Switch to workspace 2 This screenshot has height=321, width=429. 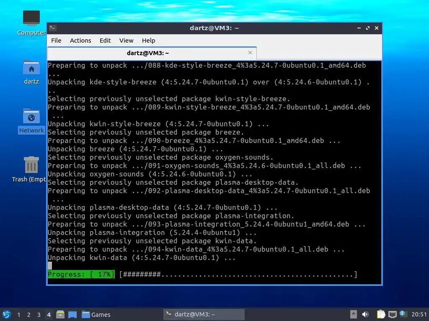(29, 315)
